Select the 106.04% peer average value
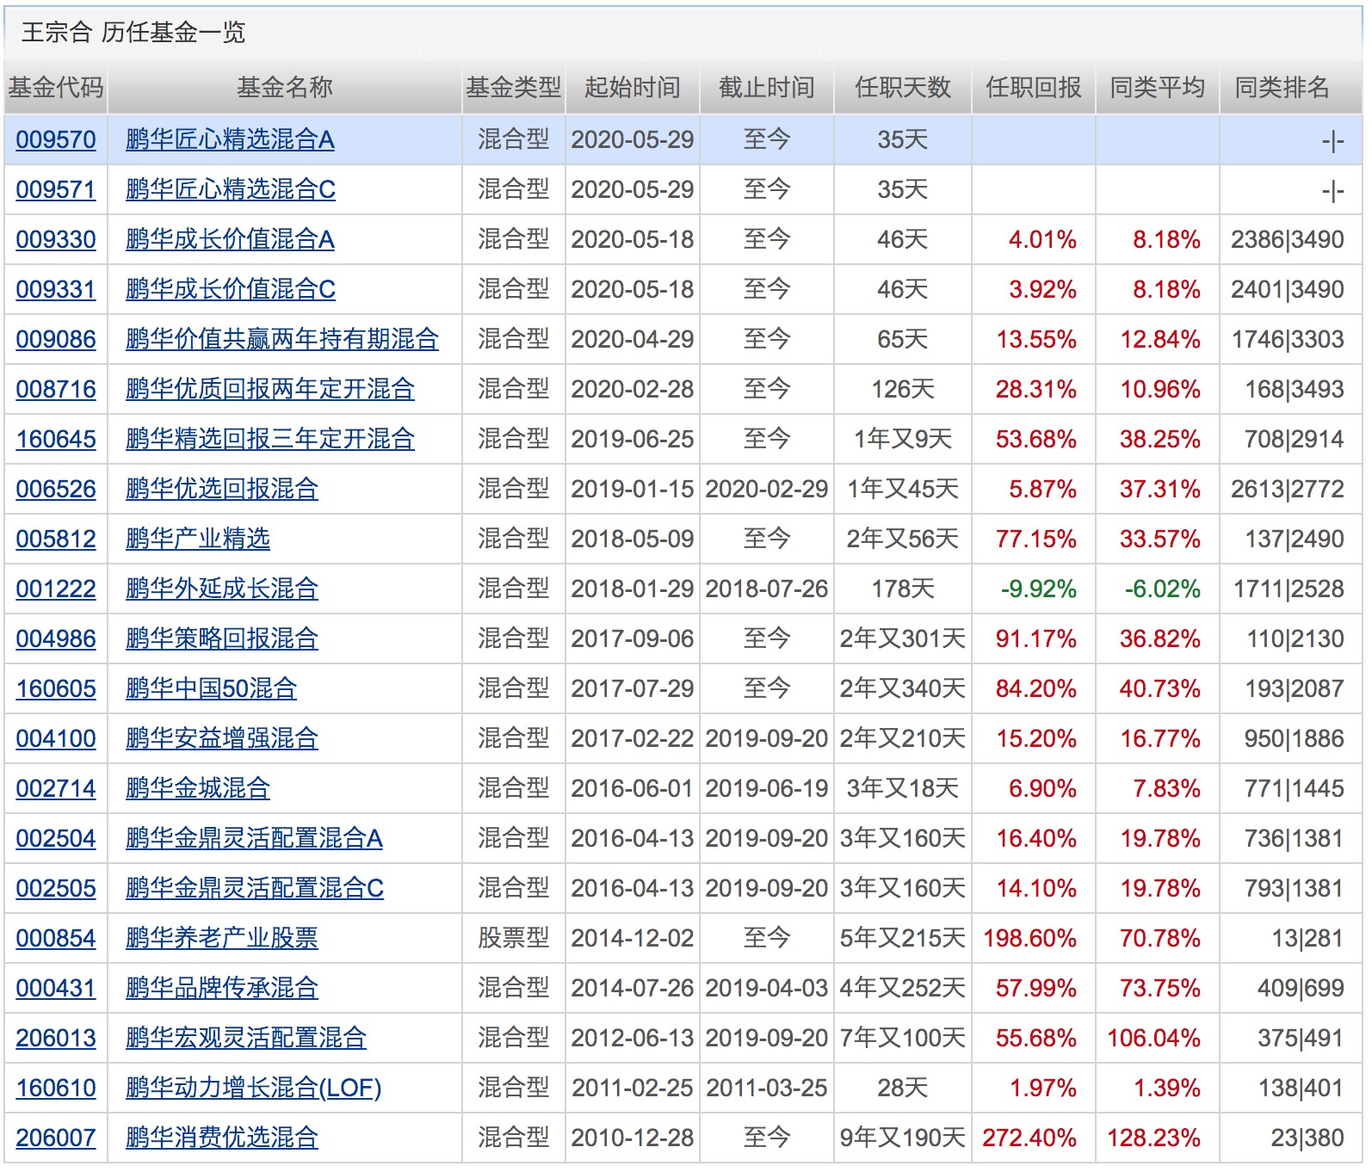This screenshot has height=1172, width=1372. click(1154, 1038)
